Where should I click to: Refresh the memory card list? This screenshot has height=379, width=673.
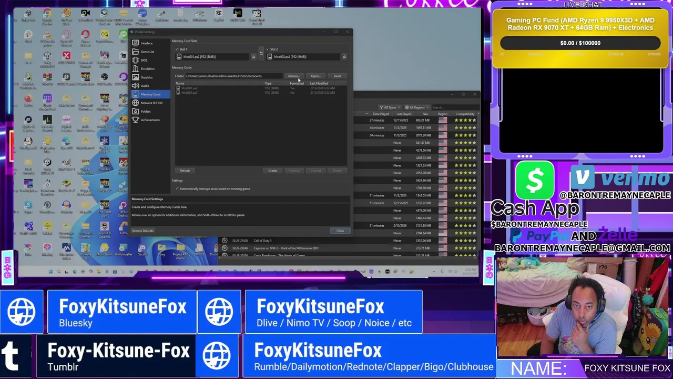click(x=185, y=171)
